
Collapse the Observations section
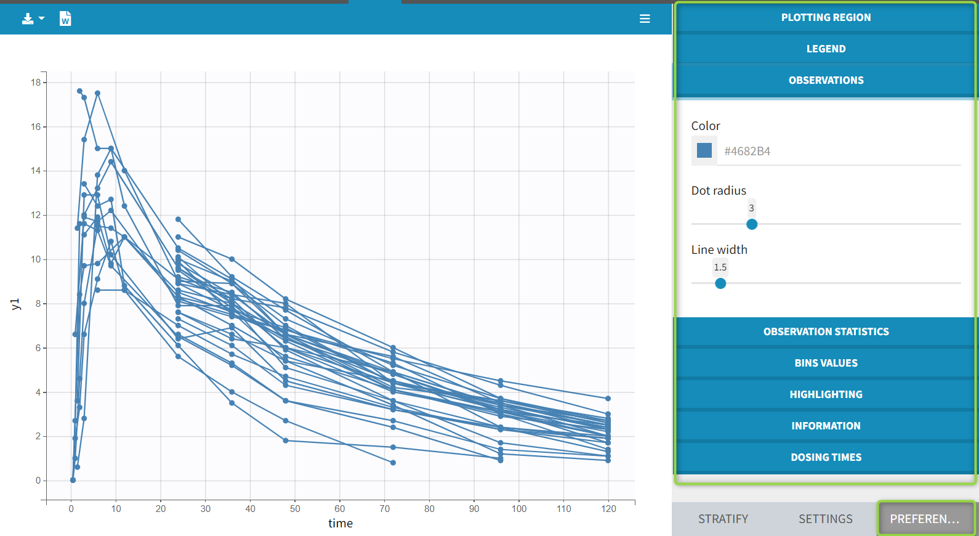[x=826, y=80]
